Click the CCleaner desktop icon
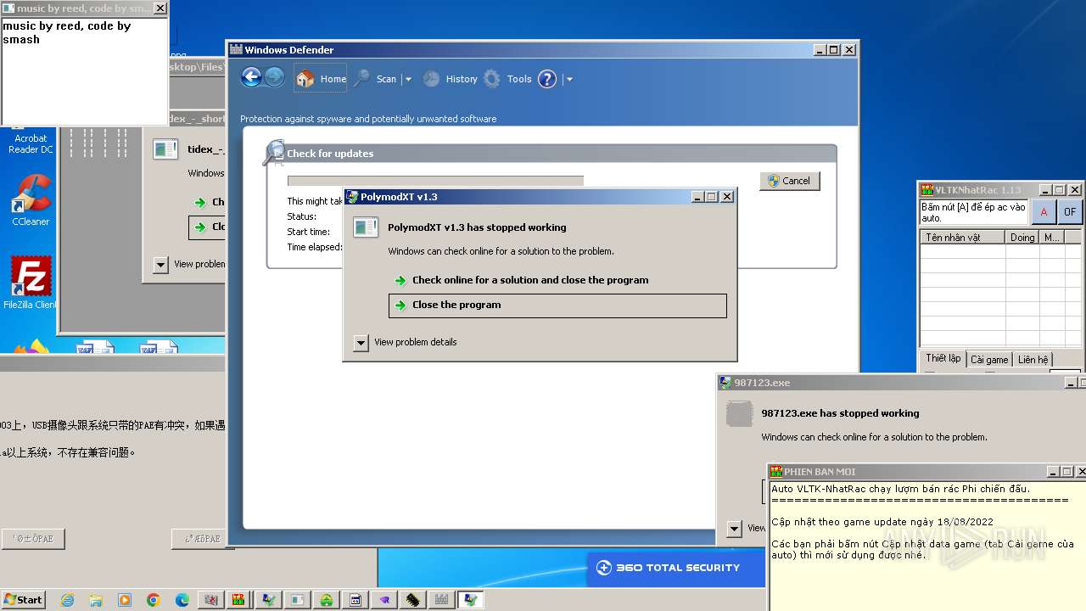Viewport: 1086px width, 611px height. click(x=31, y=200)
